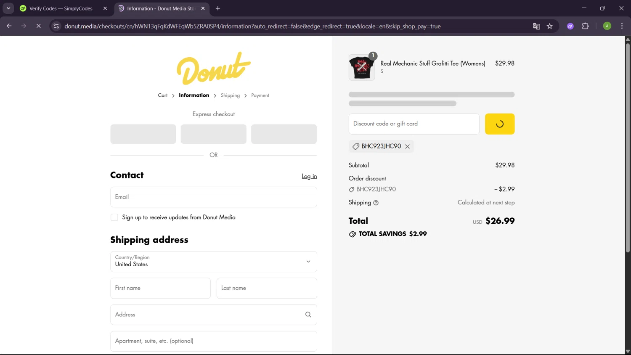Image resolution: width=631 pixels, height=355 pixels.
Task: Switch to the Information Donut Media tab
Action: coord(162,8)
